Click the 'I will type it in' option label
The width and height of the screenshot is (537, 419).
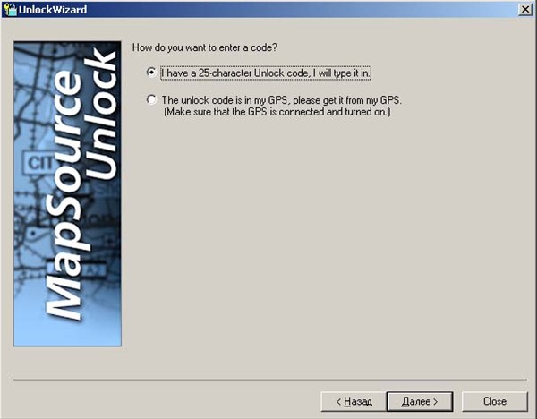[x=266, y=73]
